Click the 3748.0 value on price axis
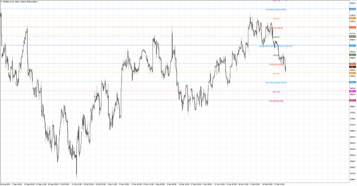Image resolution: width=357 pixels, height=186 pixels. click(x=353, y=119)
